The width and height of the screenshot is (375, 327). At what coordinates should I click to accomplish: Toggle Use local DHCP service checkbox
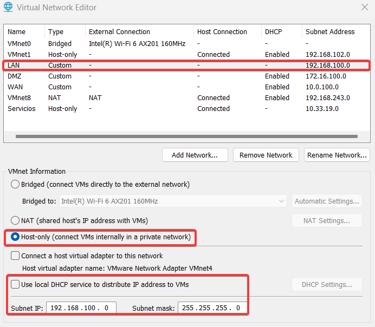[x=15, y=284]
